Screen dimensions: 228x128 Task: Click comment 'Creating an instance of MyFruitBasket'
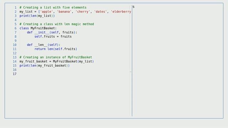point(56,57)
